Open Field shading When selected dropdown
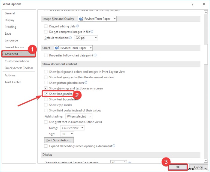210x172 pixels. (x=79, y=116)
